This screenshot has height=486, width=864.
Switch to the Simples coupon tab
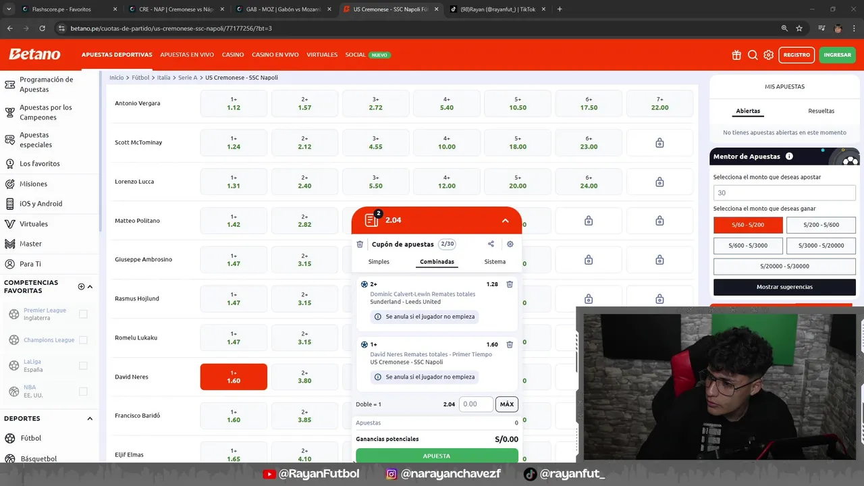379,261
